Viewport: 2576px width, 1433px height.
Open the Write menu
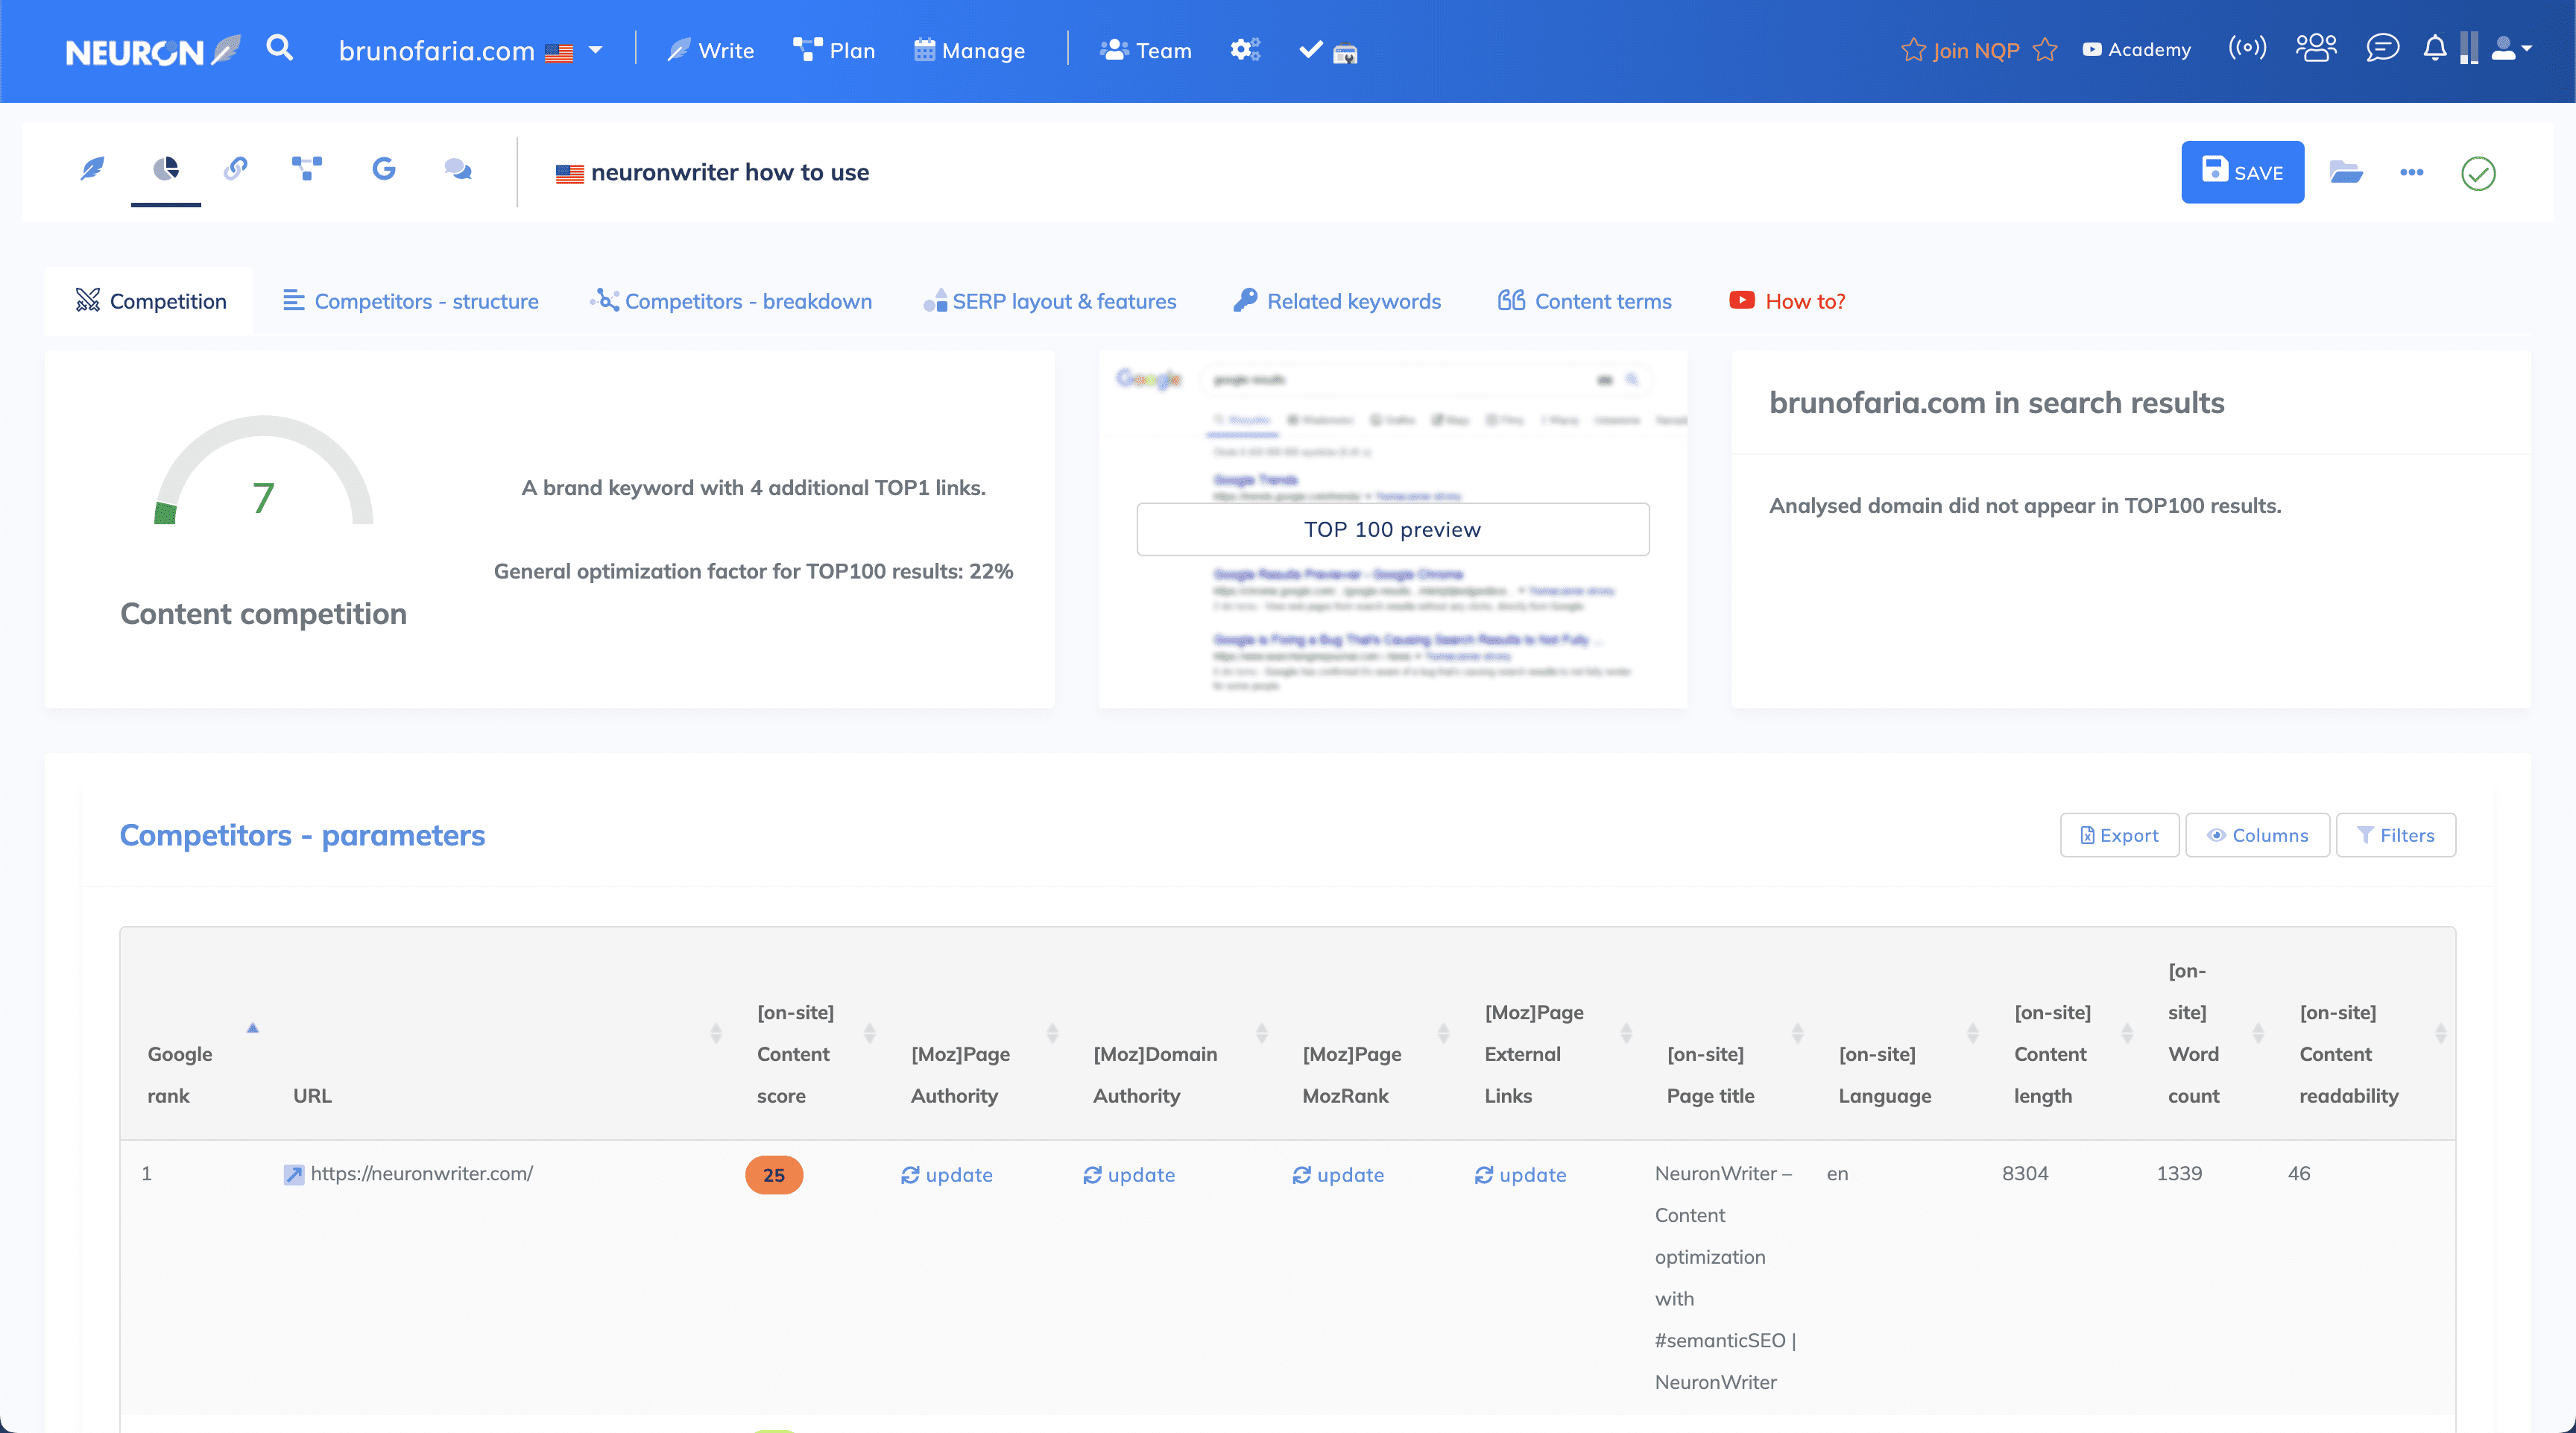pyautogui.click(x=711, y=50)
